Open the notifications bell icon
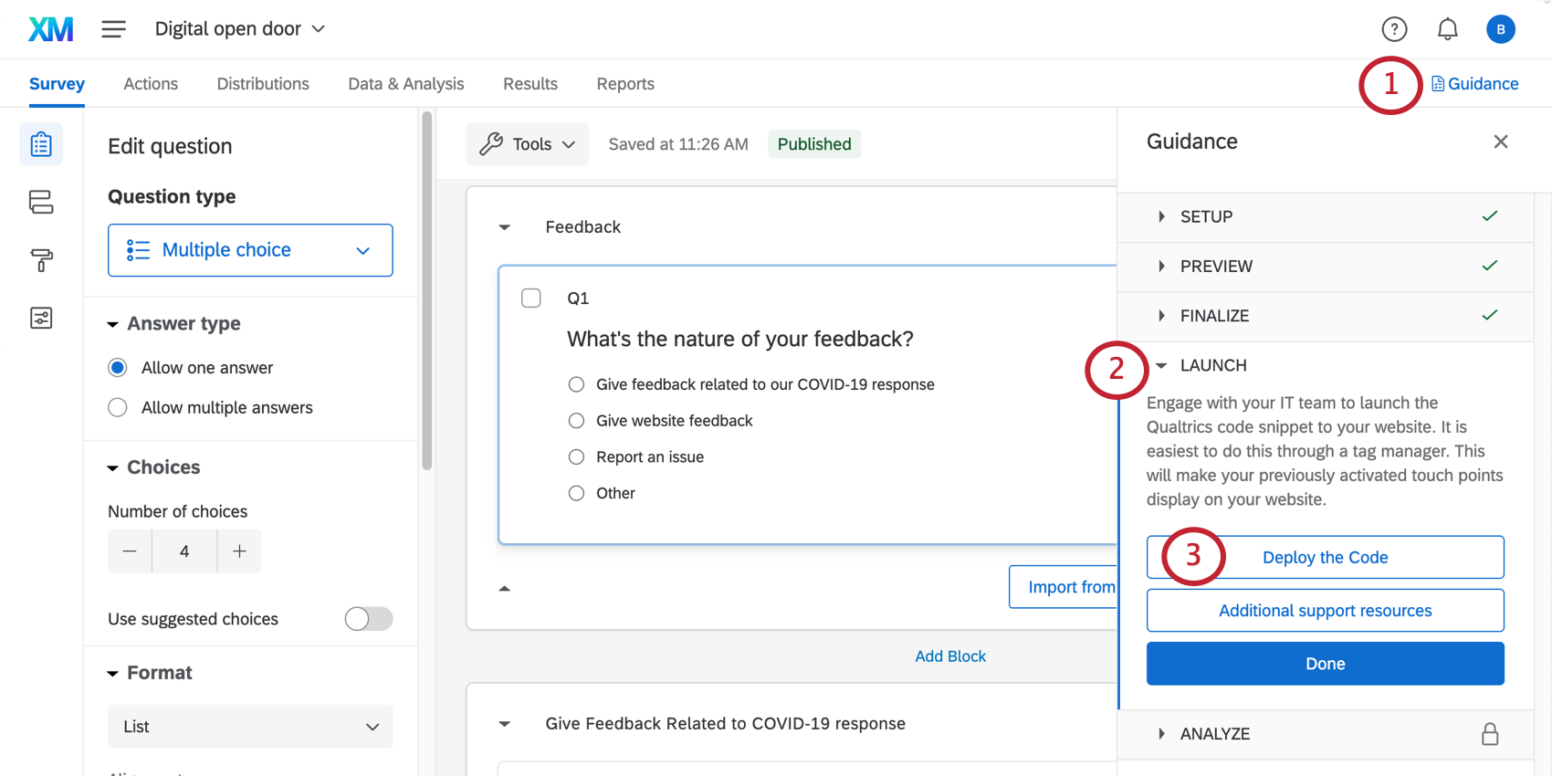This screenshot has height=776, width=1552. tap(1447, 29)
